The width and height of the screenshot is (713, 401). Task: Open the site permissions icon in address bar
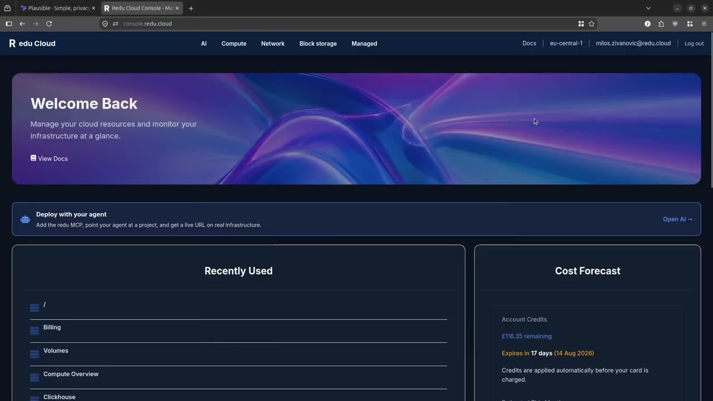[115, 24]
